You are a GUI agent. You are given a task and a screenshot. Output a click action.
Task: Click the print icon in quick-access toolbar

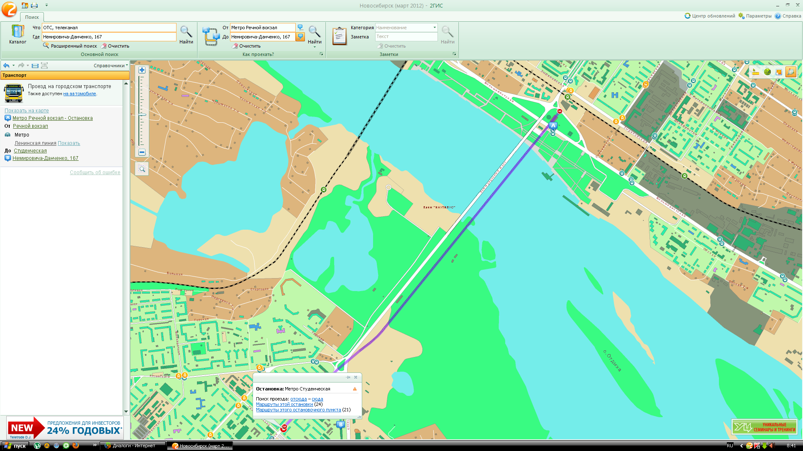click(34, 5)
